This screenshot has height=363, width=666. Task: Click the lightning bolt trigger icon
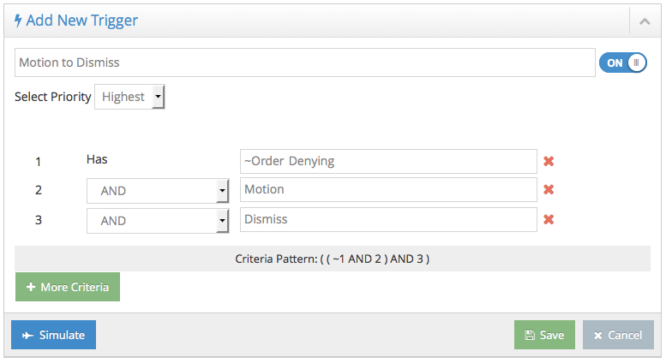coord(18,21)
